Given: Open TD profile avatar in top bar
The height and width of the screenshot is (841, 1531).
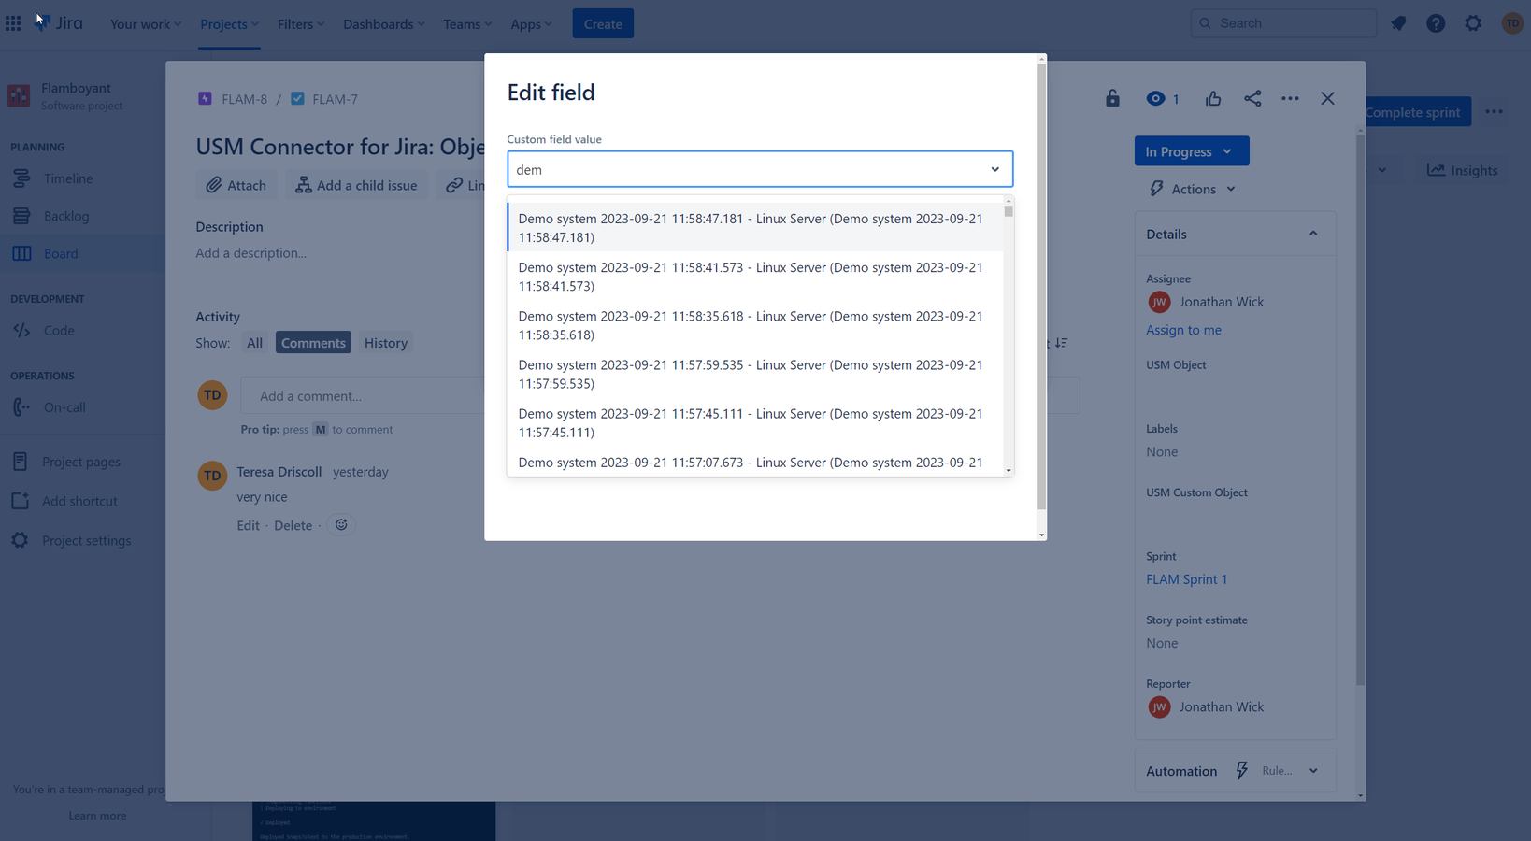Looking at the screenshot, I should (1511, 23).
